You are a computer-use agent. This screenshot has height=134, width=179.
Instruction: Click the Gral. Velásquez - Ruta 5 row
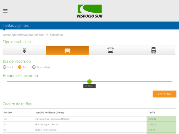click(x=89, y=124)
